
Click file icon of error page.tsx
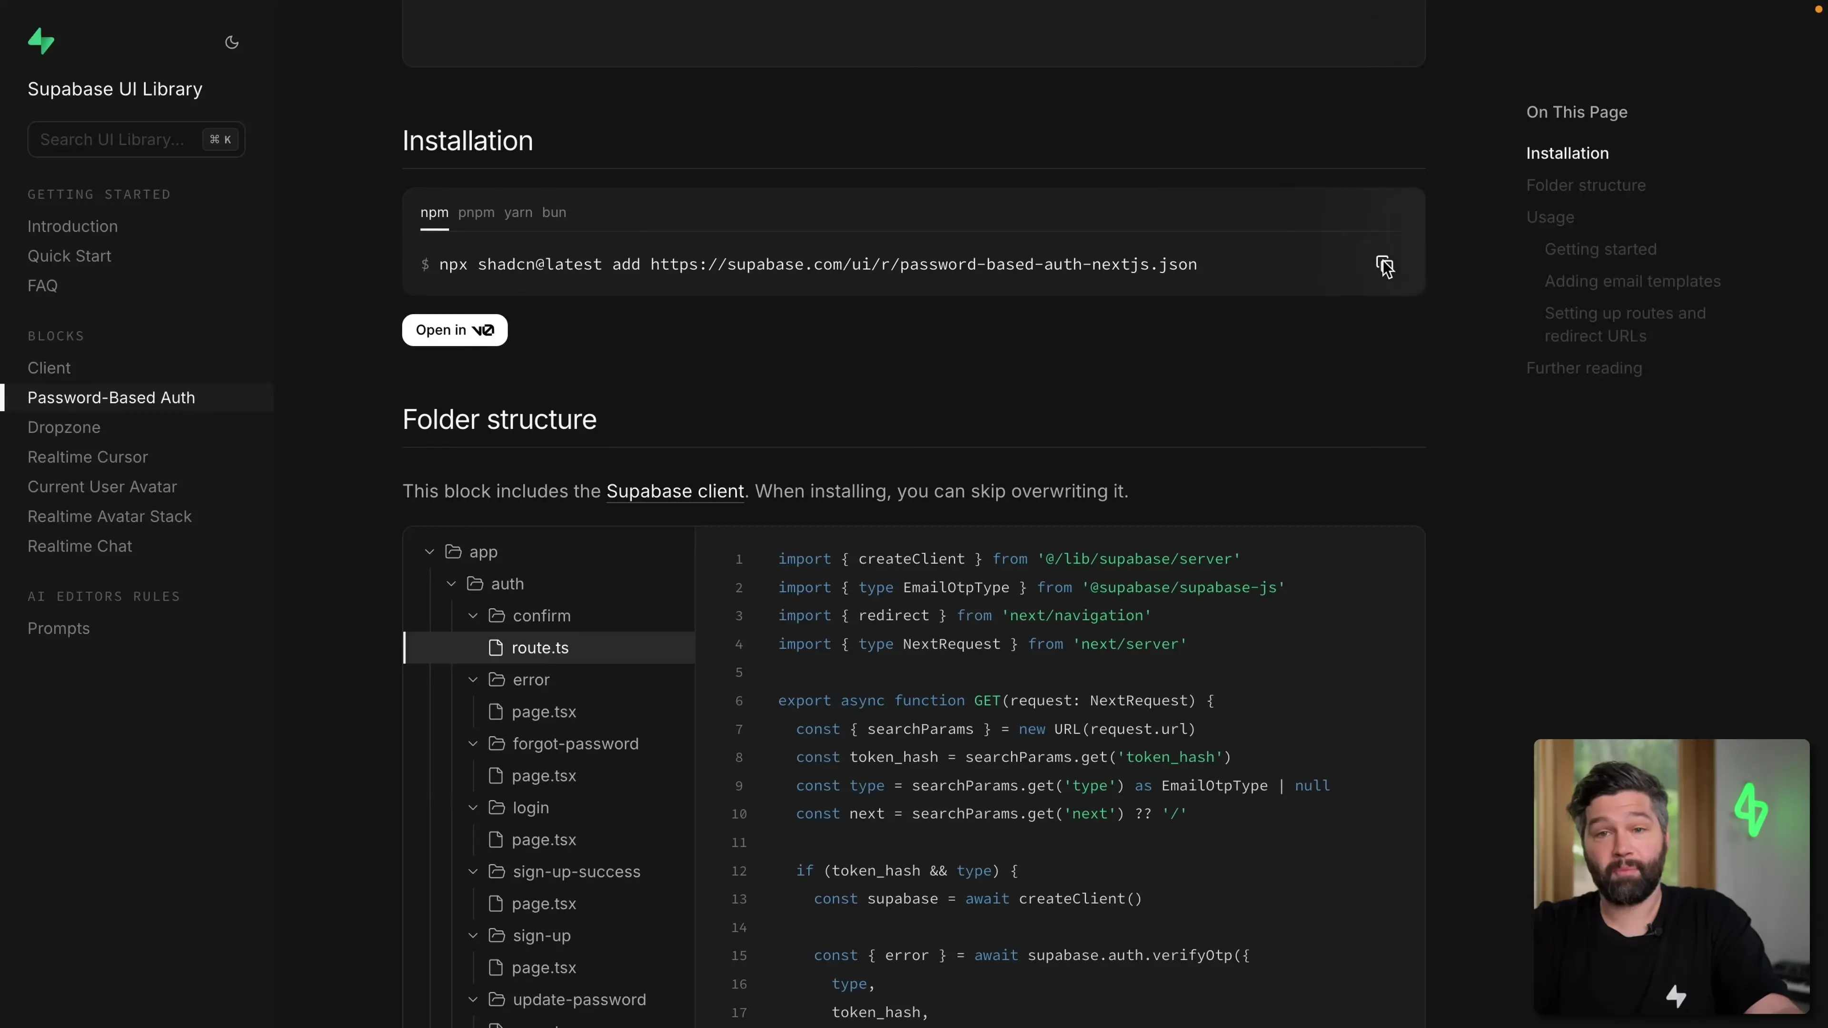(496, 712)
